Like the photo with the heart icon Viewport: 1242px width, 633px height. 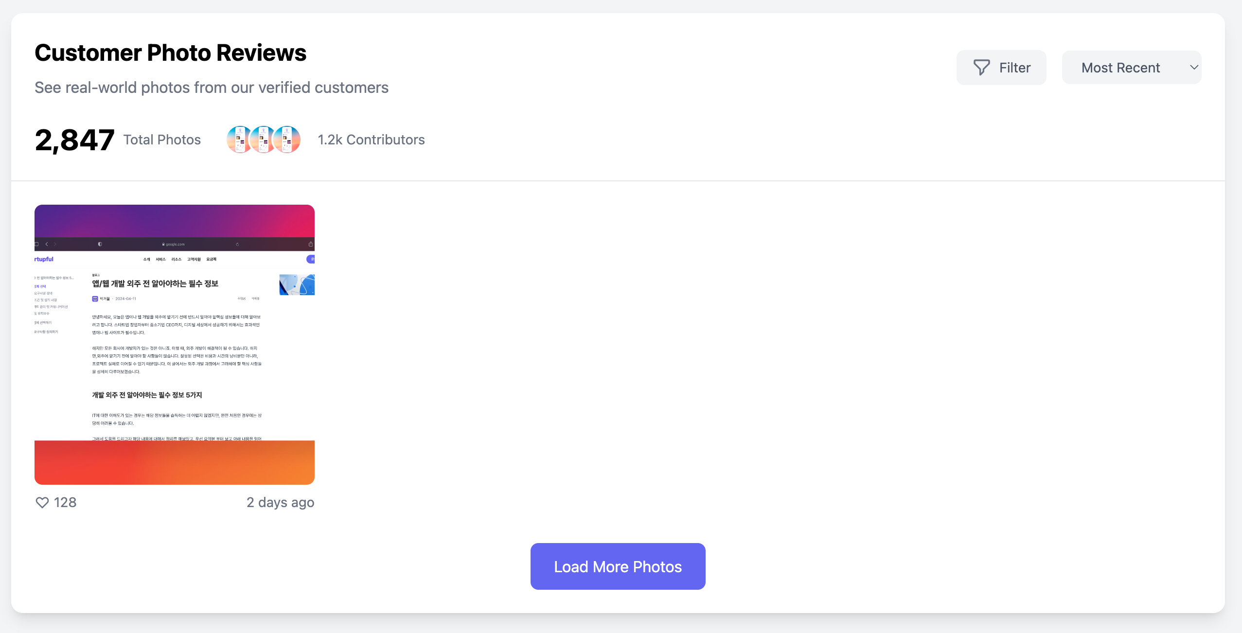[42, 502]
